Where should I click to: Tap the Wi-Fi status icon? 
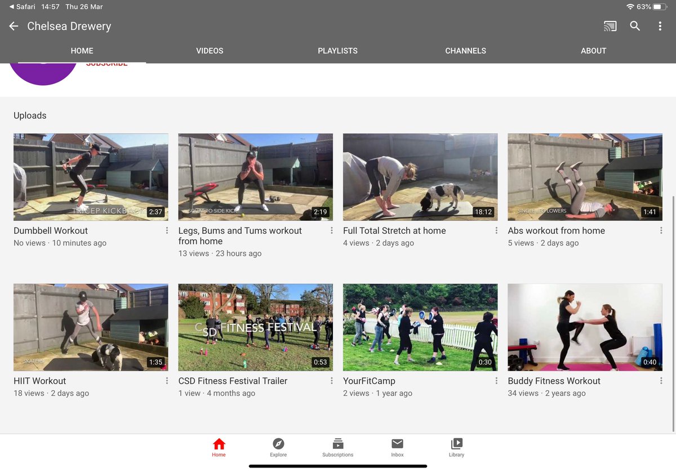(630, 7)
